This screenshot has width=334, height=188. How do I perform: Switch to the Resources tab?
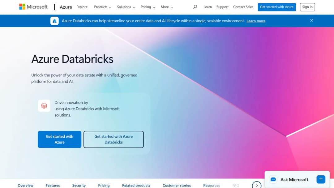211,186
